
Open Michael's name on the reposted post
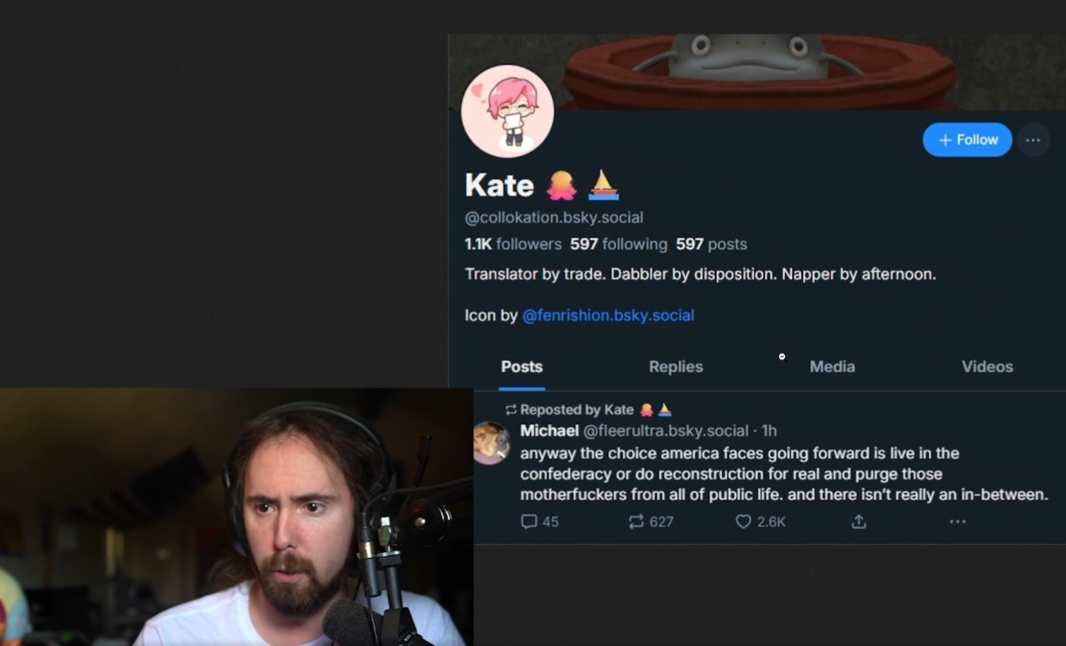point(549,430)
